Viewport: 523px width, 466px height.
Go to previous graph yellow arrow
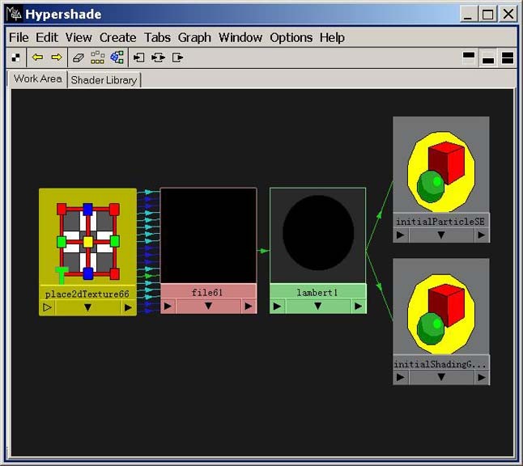coord(37,57)
